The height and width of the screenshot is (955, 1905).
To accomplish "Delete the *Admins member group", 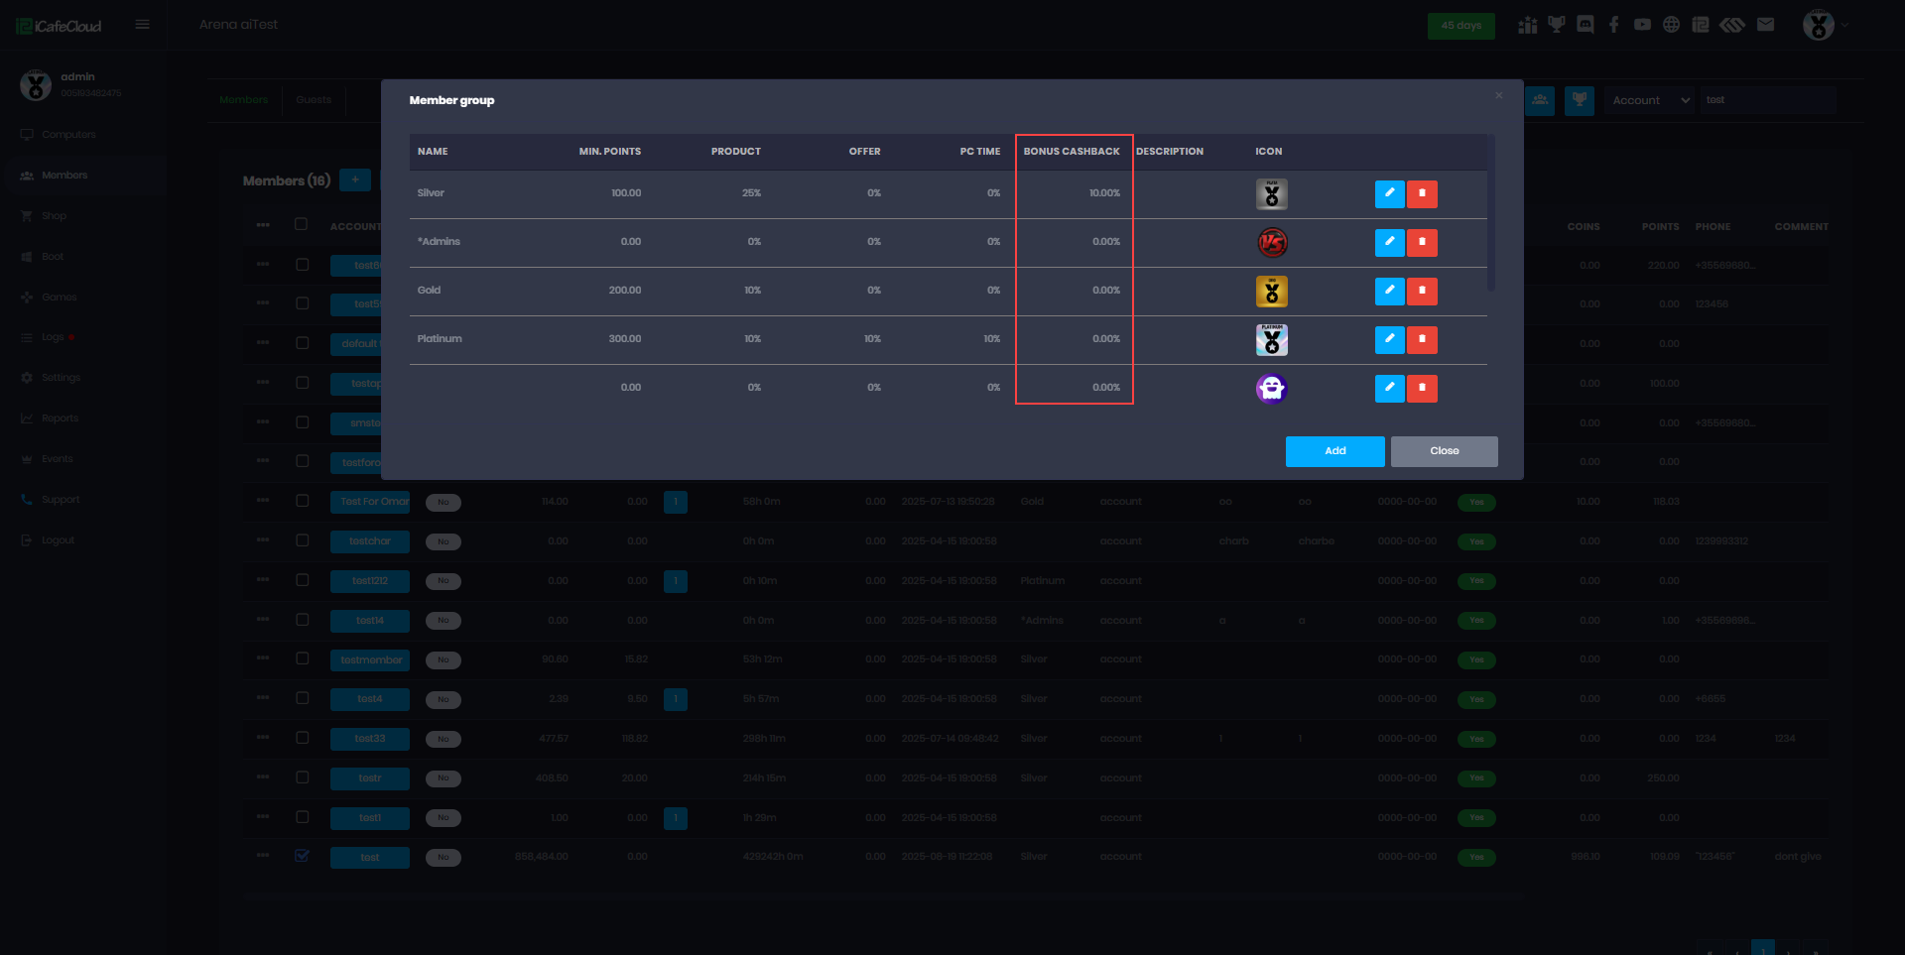I will 1422,242.
